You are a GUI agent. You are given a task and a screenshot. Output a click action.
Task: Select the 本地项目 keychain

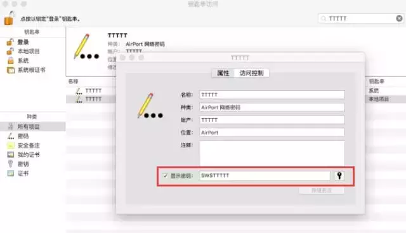tap(29, 51)
